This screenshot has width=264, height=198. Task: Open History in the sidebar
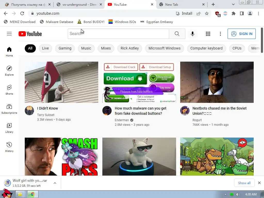(x=9, y=147)
